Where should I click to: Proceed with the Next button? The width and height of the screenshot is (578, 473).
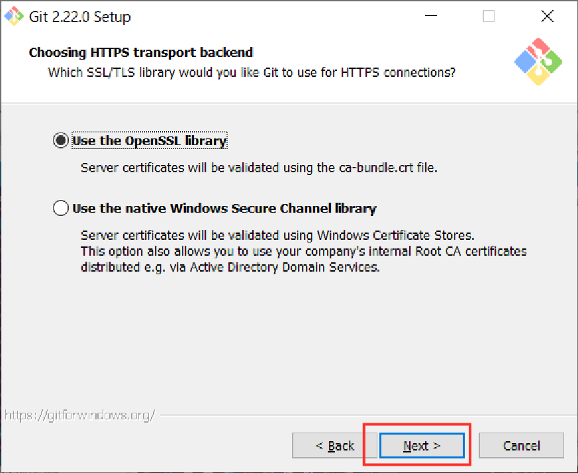[422, 446]
